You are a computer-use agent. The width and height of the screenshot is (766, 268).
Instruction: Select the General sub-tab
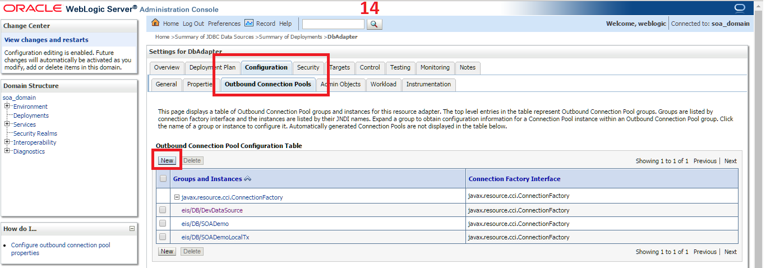coord(167,84)
